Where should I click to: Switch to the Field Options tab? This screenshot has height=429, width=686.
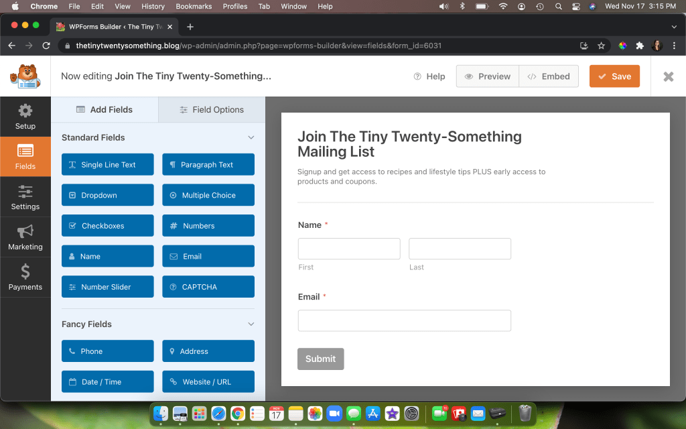click(212, 110)
